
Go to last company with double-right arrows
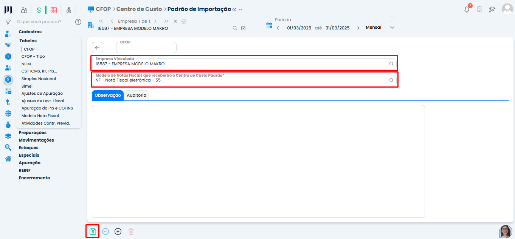click(x=166, y=22)
